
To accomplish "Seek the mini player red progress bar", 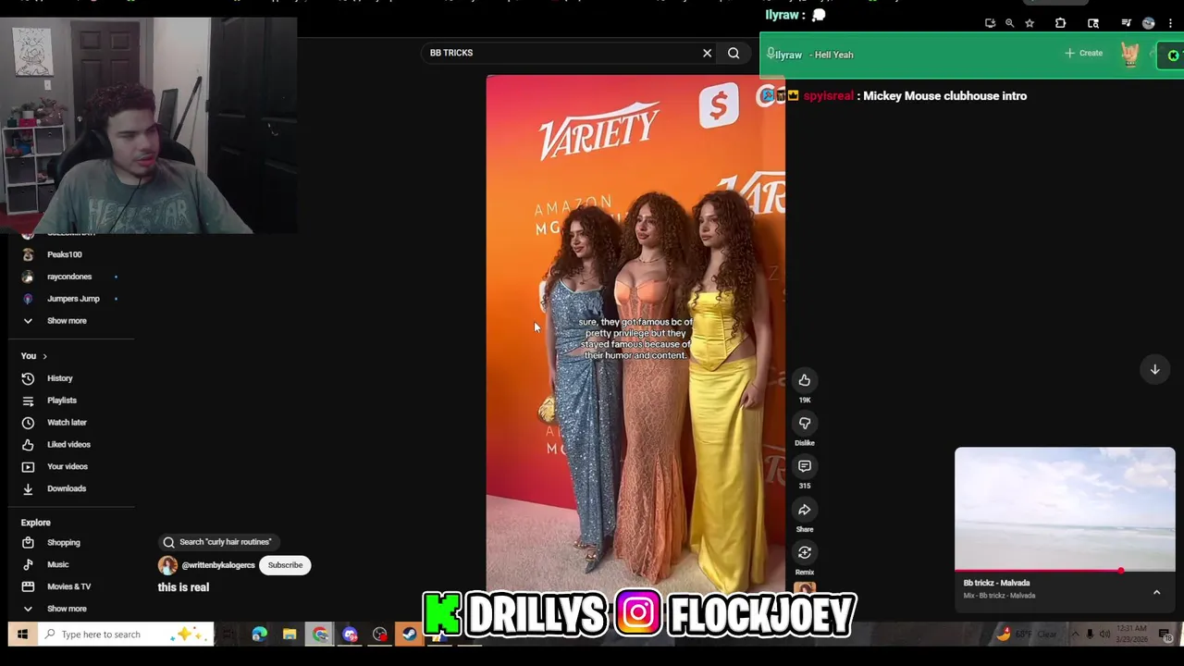I will pyautogui.click(x=1065, y=571).
